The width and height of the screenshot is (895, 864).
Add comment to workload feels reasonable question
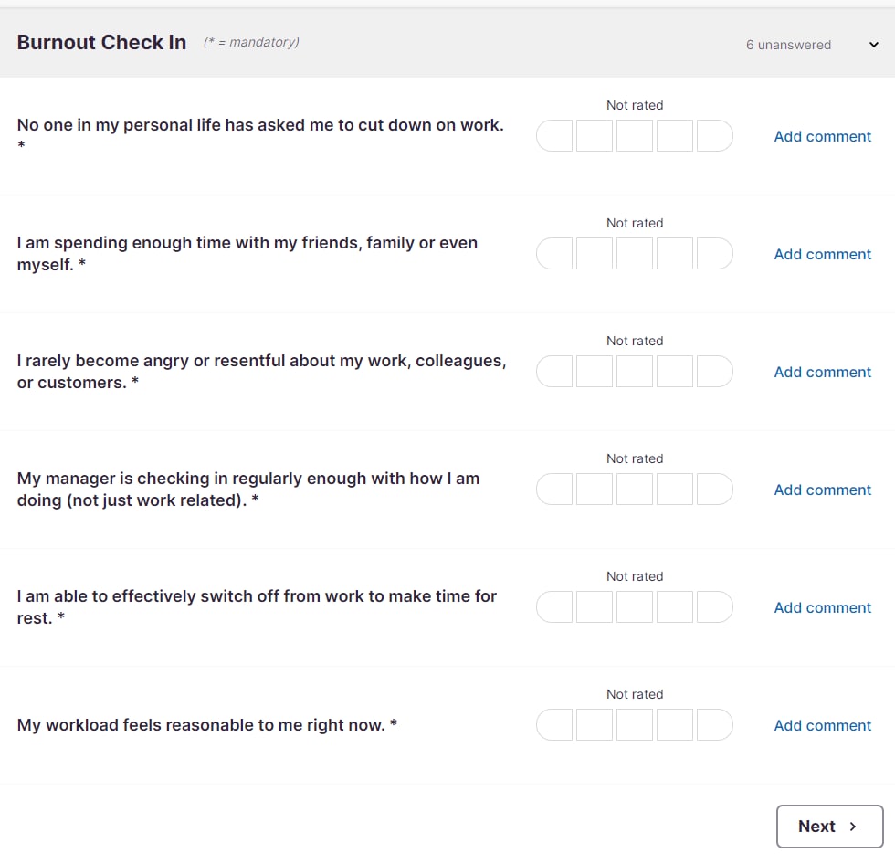(823, 725)
